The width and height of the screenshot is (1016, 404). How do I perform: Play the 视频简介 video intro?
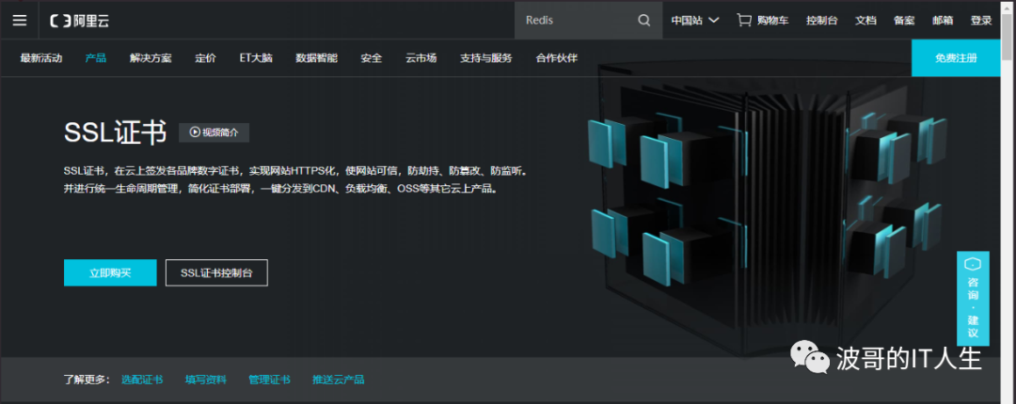[214, 132]
